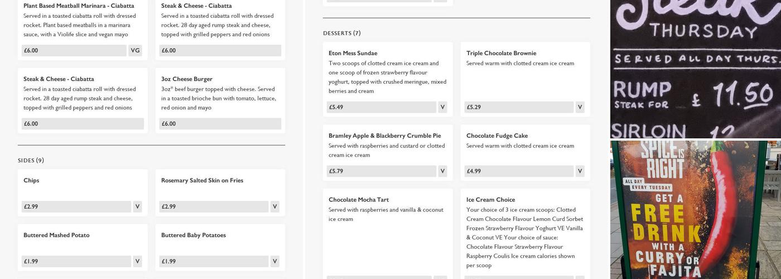
Task: Click the V badge next to Chips price
Action: (137, 207)
